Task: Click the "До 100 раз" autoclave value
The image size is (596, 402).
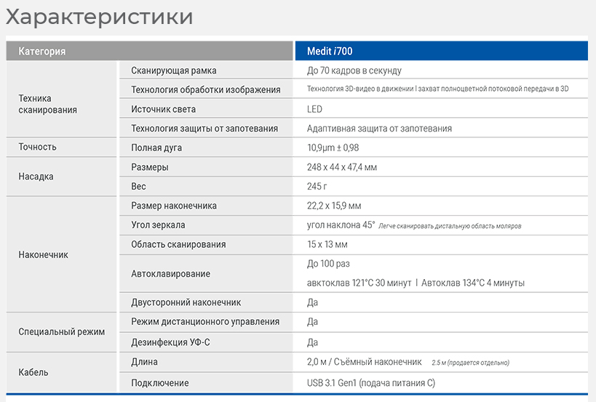Action: coord(328,264)
